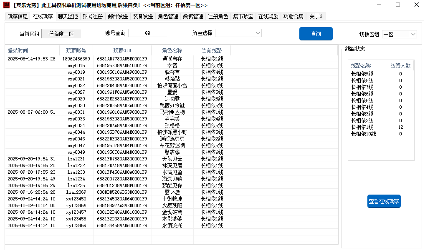
Task: Click the 线路人数 column header
Action: tap(400, 65)
